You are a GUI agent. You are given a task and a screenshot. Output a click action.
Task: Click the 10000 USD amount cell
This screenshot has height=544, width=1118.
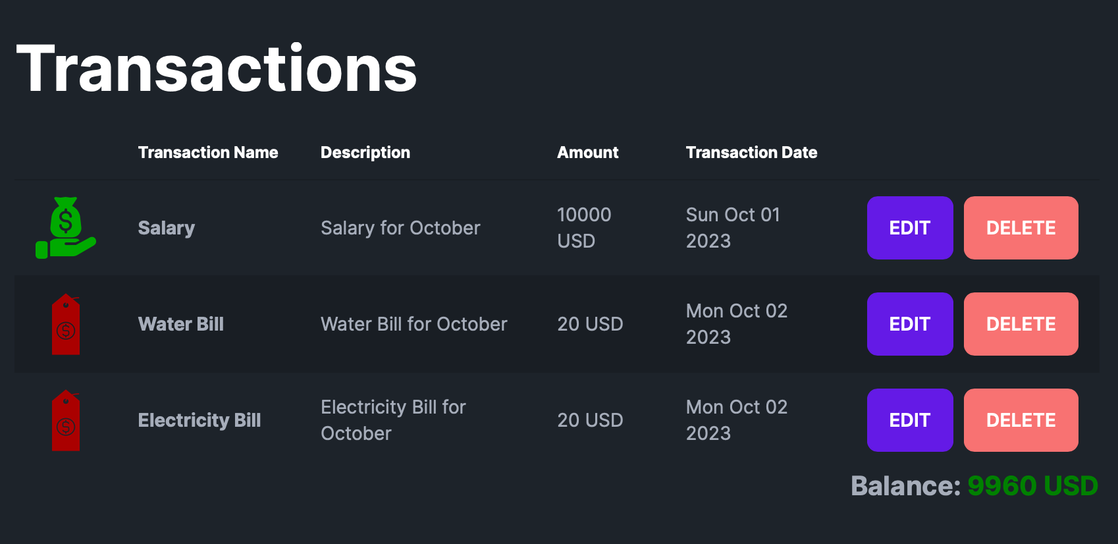584,228
